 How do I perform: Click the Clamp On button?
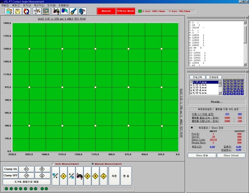click(10, 169)
